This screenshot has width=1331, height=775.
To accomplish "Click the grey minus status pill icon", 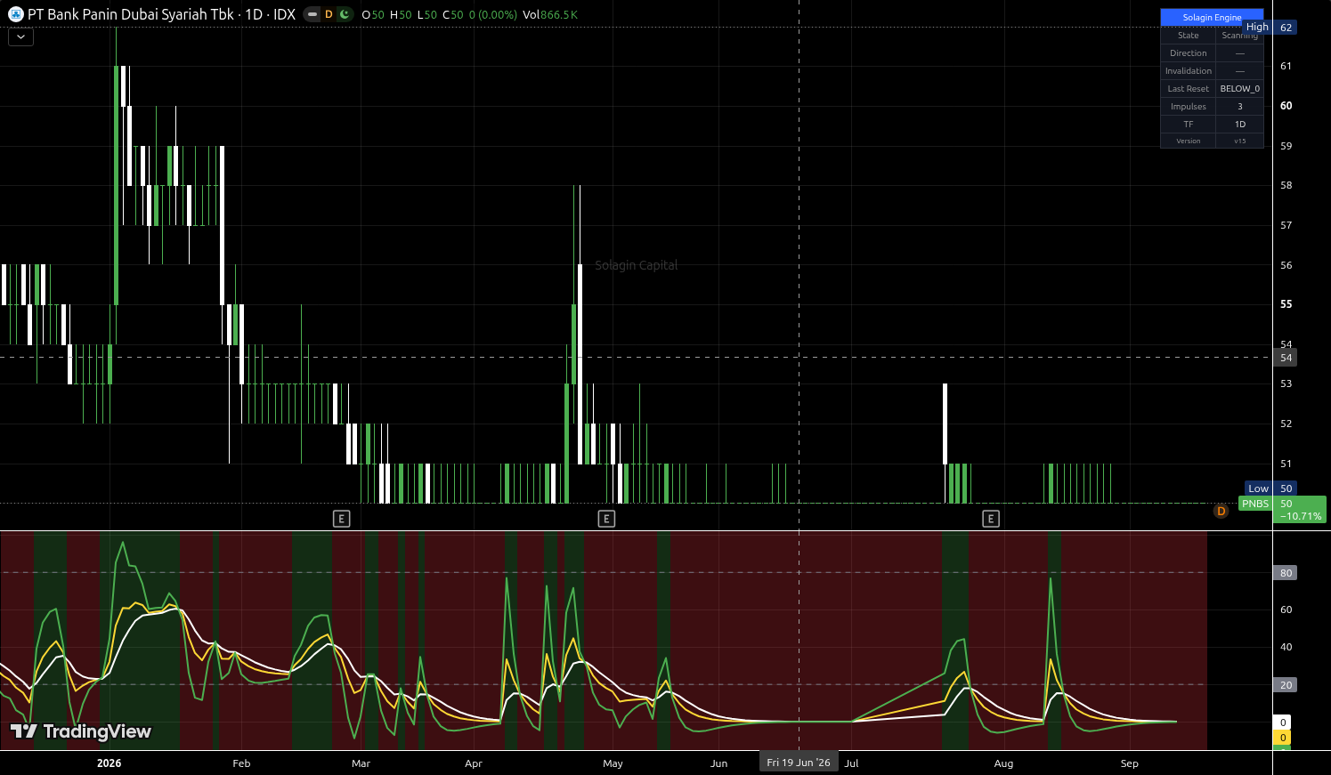I will (312, 14).
